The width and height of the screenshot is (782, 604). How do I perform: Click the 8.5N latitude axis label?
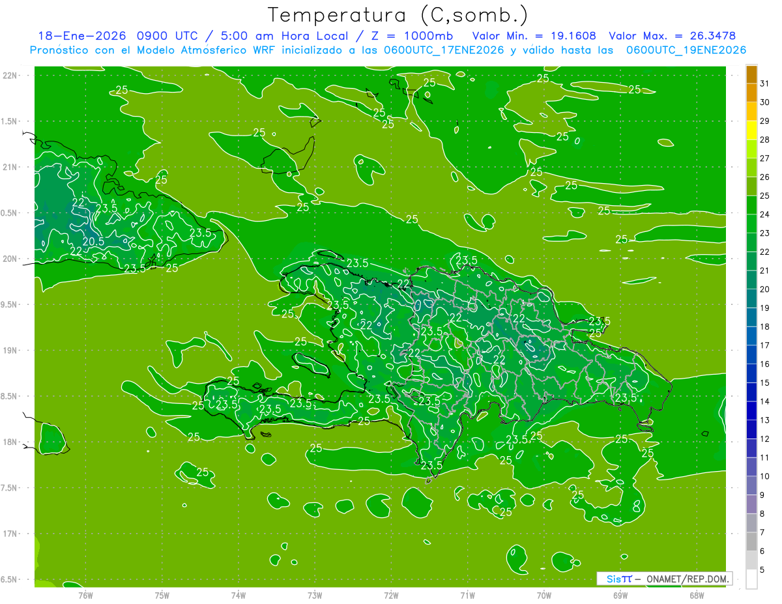pos(9,396)
